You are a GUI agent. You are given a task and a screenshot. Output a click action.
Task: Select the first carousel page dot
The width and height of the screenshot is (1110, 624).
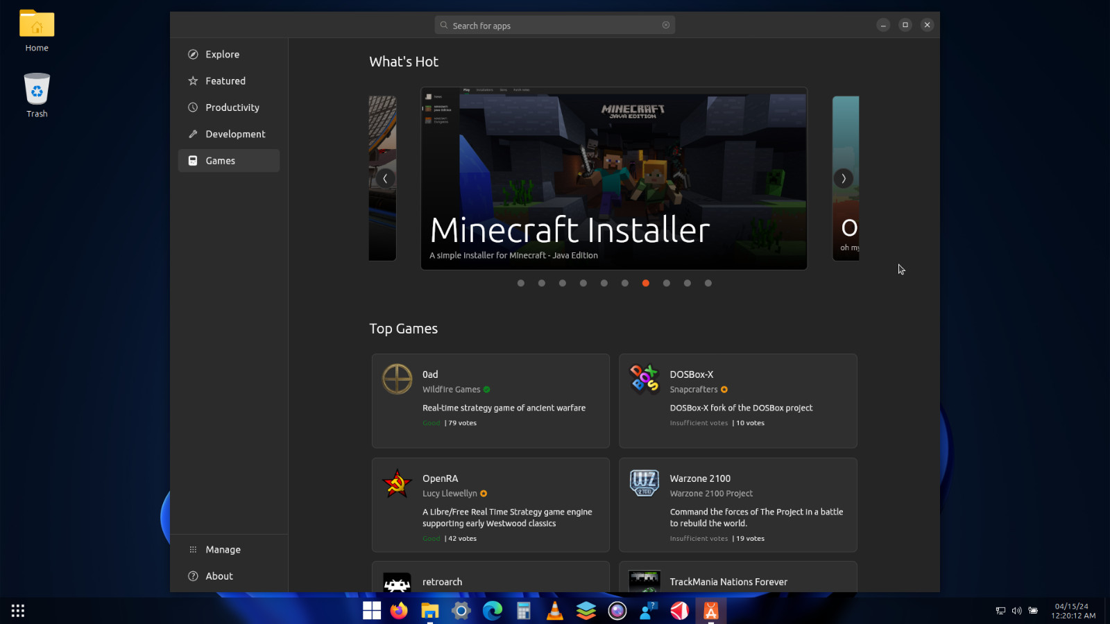521,283
